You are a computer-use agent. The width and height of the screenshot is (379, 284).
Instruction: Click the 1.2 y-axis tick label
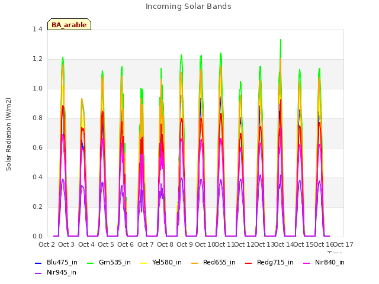(x=37, y=59)
